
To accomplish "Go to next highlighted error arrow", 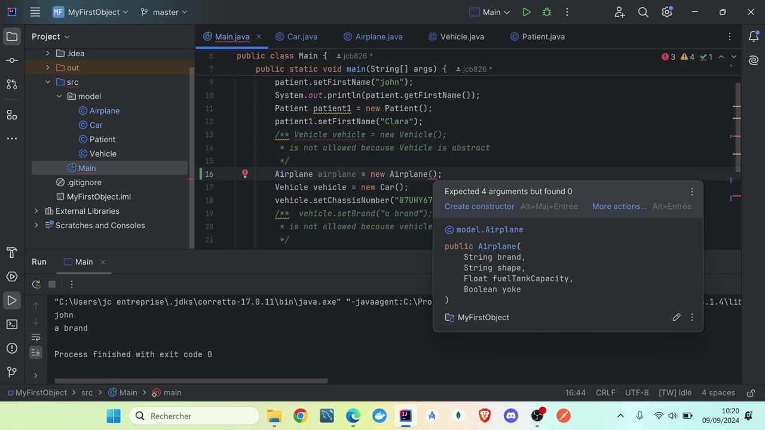I will (734, 57).
